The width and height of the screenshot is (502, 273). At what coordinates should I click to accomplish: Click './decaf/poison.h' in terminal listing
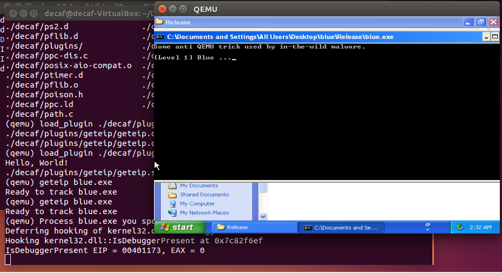click(x=44, y=95)
